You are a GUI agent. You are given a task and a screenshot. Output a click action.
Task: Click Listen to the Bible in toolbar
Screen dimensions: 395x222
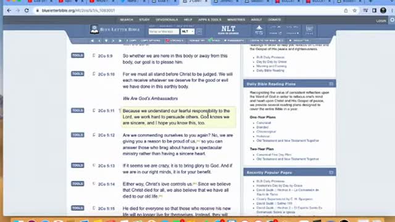(x=267, y=41)
